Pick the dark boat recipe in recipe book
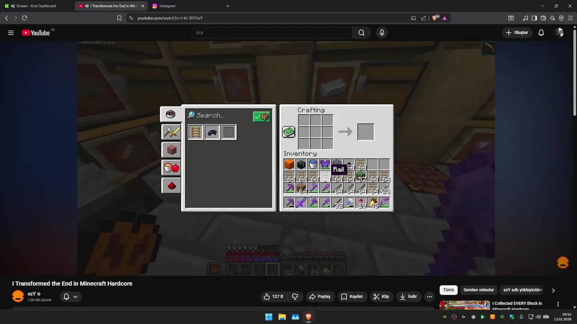 212,132
